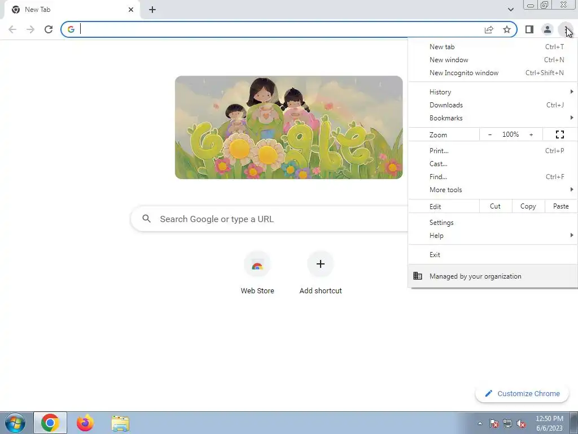Open a new tab with the plus button
Image resolution: width=578 pixels, height=434 pixels.
(152, 10)
